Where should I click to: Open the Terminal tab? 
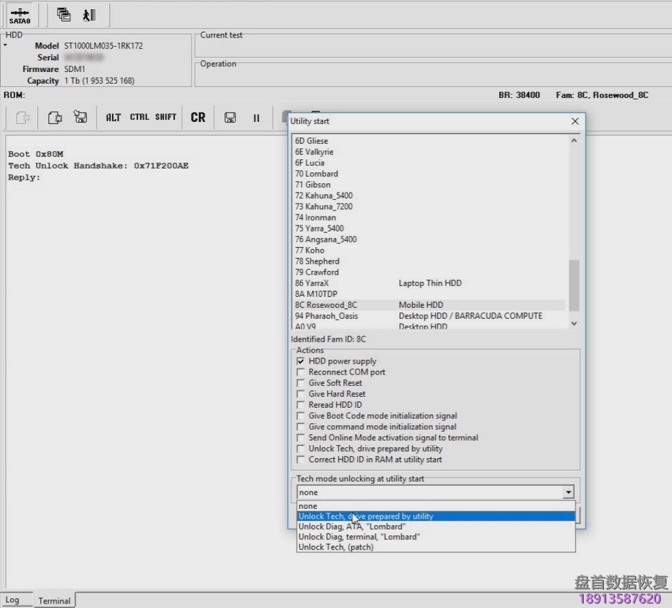click(54, 601)
